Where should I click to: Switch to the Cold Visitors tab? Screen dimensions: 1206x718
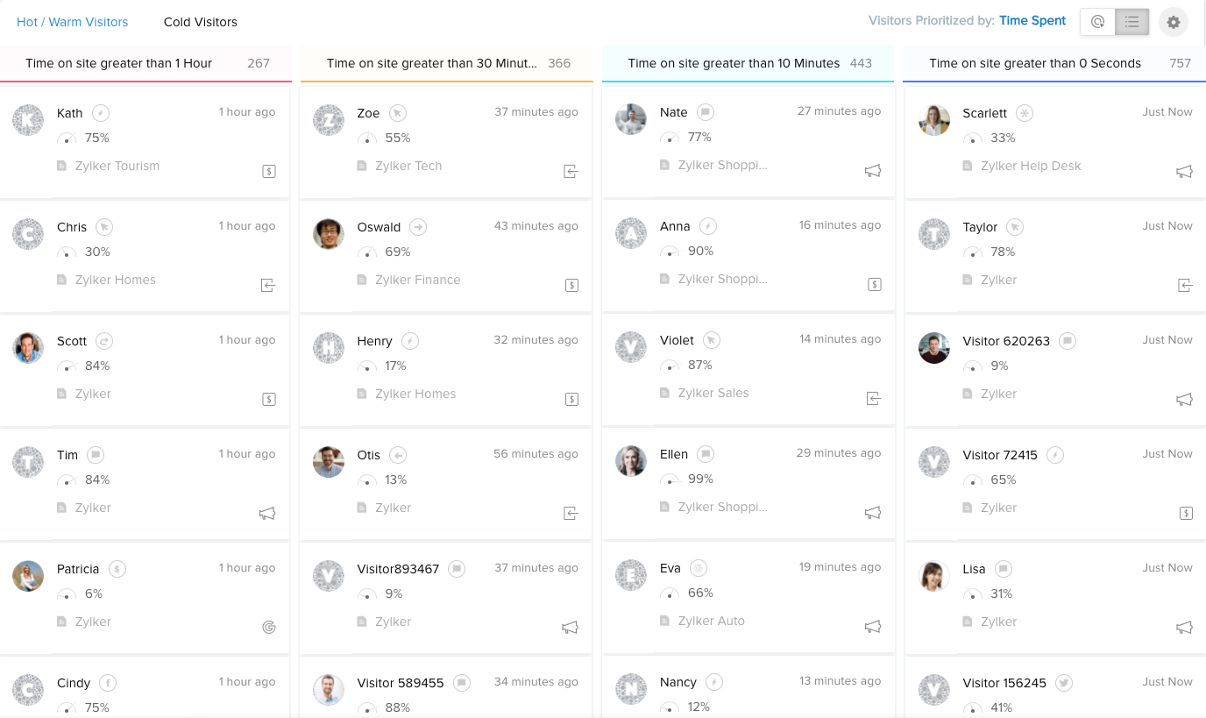[200, 22]
